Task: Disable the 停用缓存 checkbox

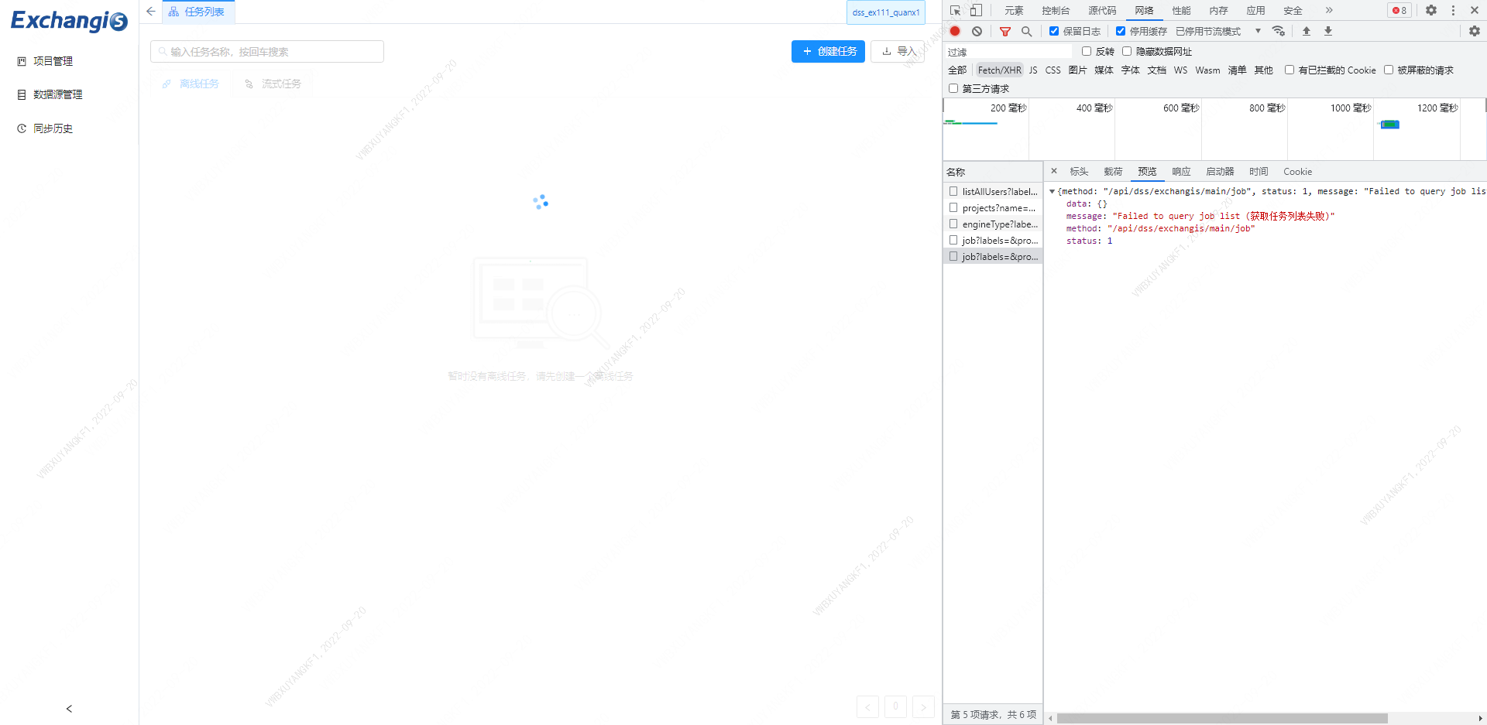Action: coord(1121,31)
